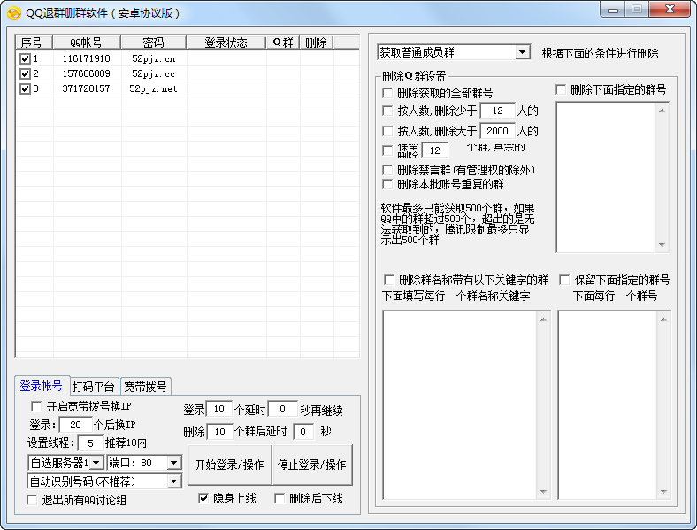Click 删除 column header
Viewport: 697px width, 530px height.
tap(316, 42)
